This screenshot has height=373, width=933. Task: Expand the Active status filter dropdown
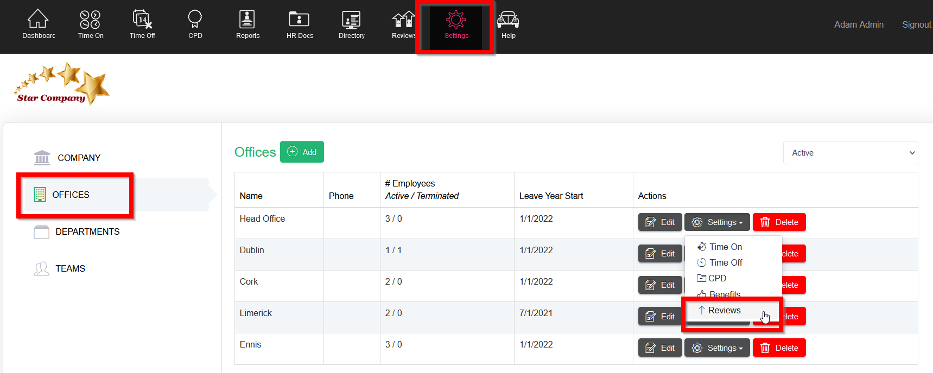(x=850, y=153)
